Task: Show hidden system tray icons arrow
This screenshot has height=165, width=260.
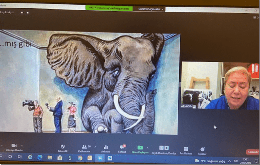Action: point(229,161)
